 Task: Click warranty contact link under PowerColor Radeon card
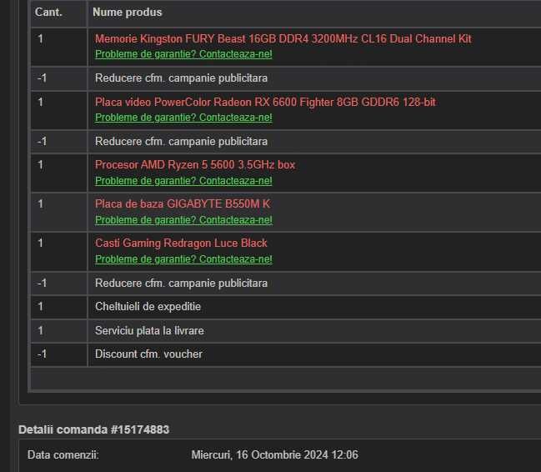[x=183, y=118]
